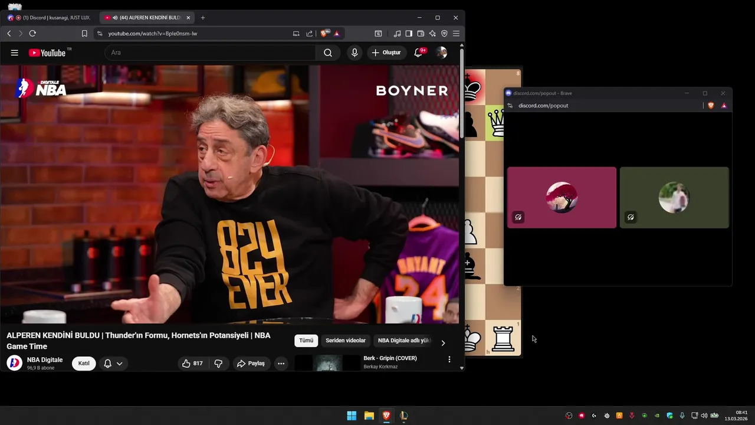
Task: Open the Brave VPN shield icon
Action: pyautogui.click(x=444, y=34)
